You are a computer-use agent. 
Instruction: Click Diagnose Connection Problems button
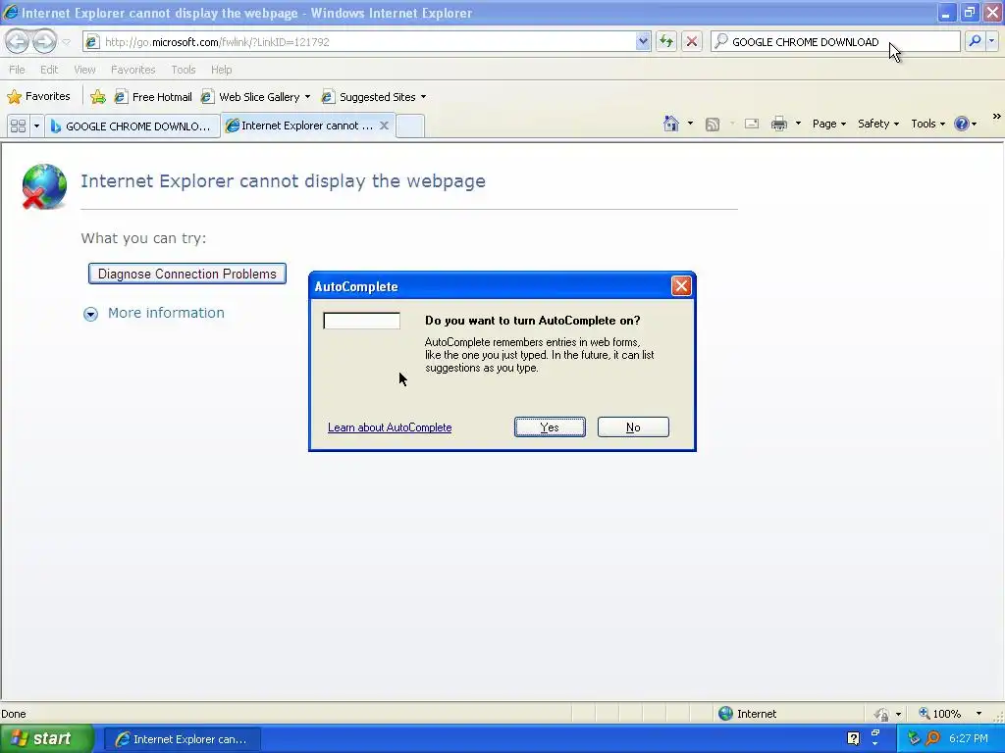click(187, 274)
